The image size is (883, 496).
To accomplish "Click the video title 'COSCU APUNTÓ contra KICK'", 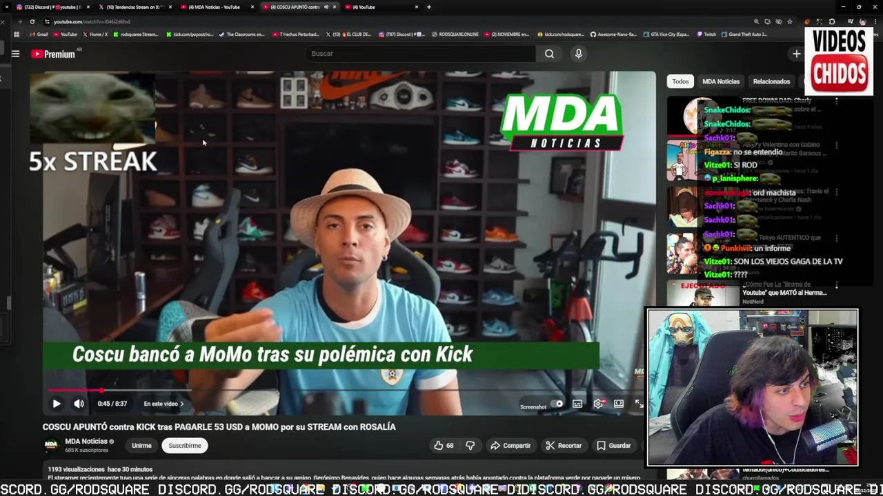I will pos(219,427).
